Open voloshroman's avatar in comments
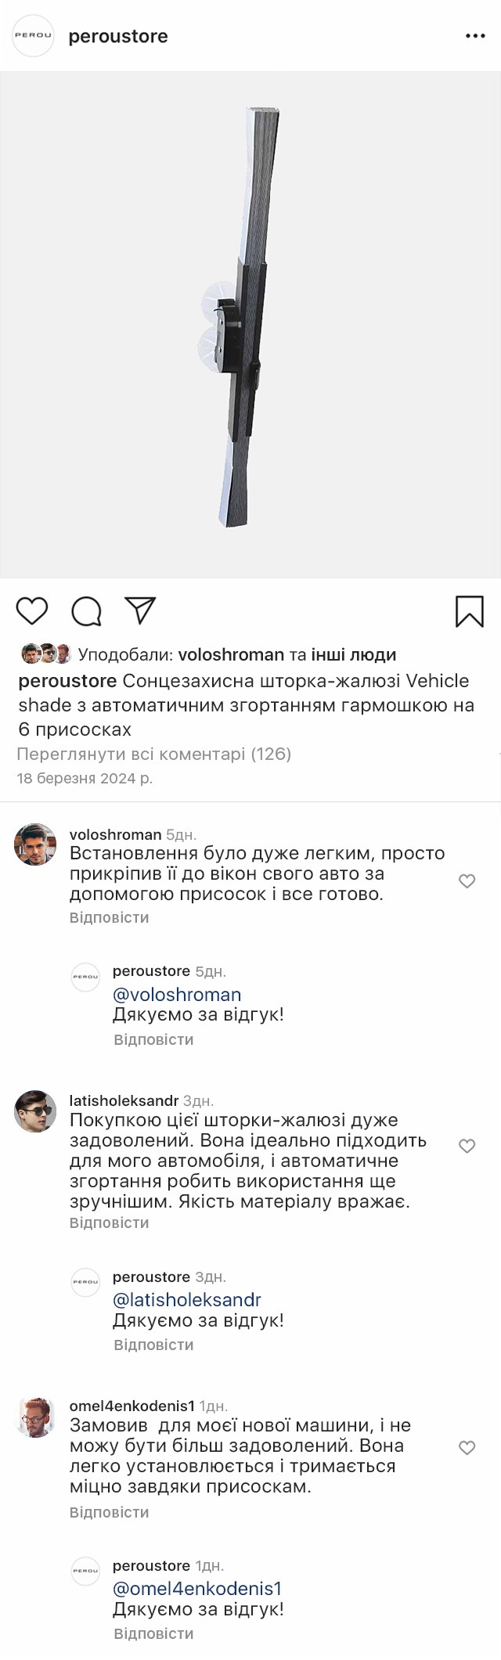The width and height of the screenshot is (501, 1660). [36, 844]
